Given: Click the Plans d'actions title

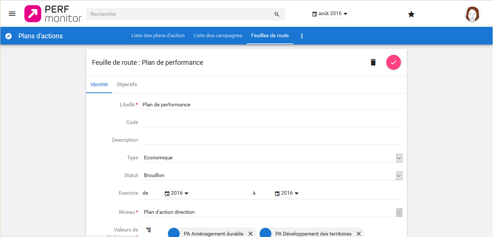Looking at the screenshot, I should [41, 36].
